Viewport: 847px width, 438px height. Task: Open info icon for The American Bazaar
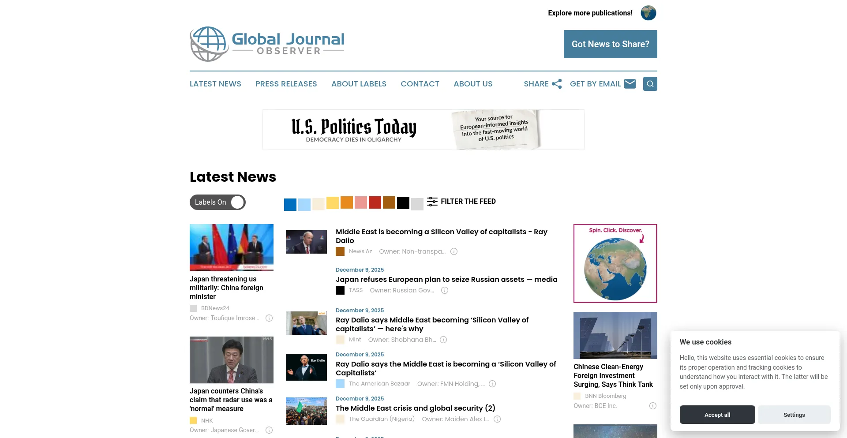click(492, 384)
